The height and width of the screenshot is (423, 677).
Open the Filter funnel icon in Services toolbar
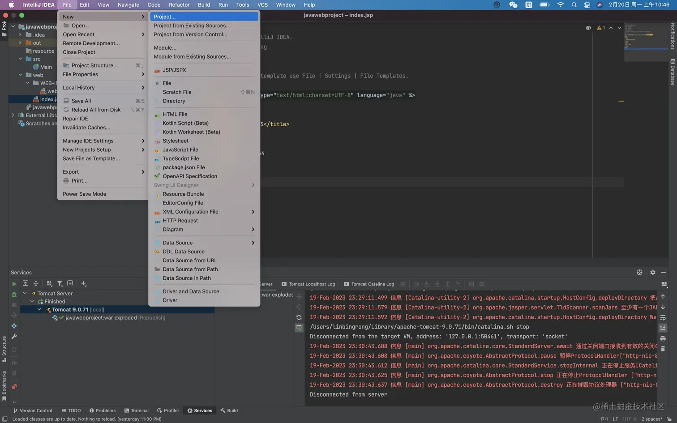click(x=60, y=283)
